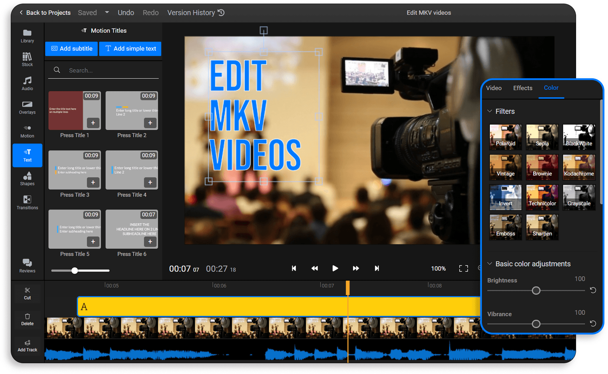
Task: Apply the Sepia filter
Action: click(542, 137)
